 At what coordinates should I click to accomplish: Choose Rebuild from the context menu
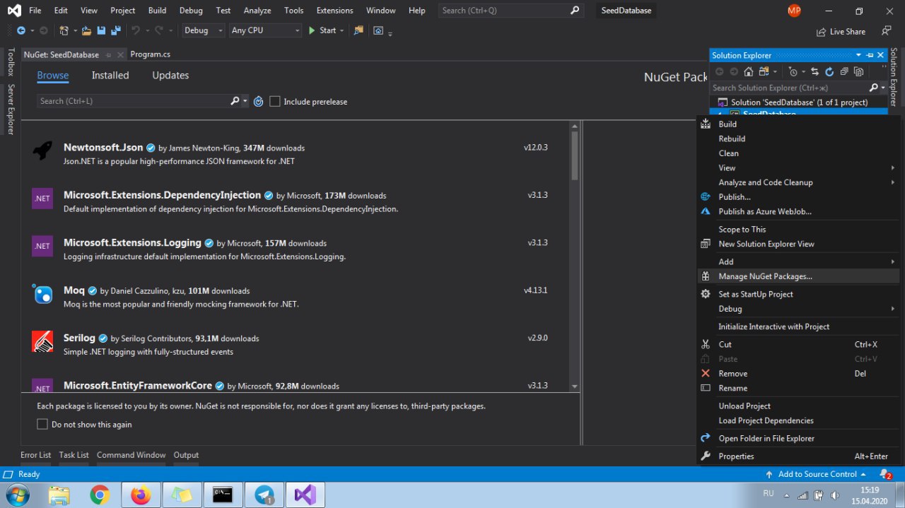tap(798, 138)
